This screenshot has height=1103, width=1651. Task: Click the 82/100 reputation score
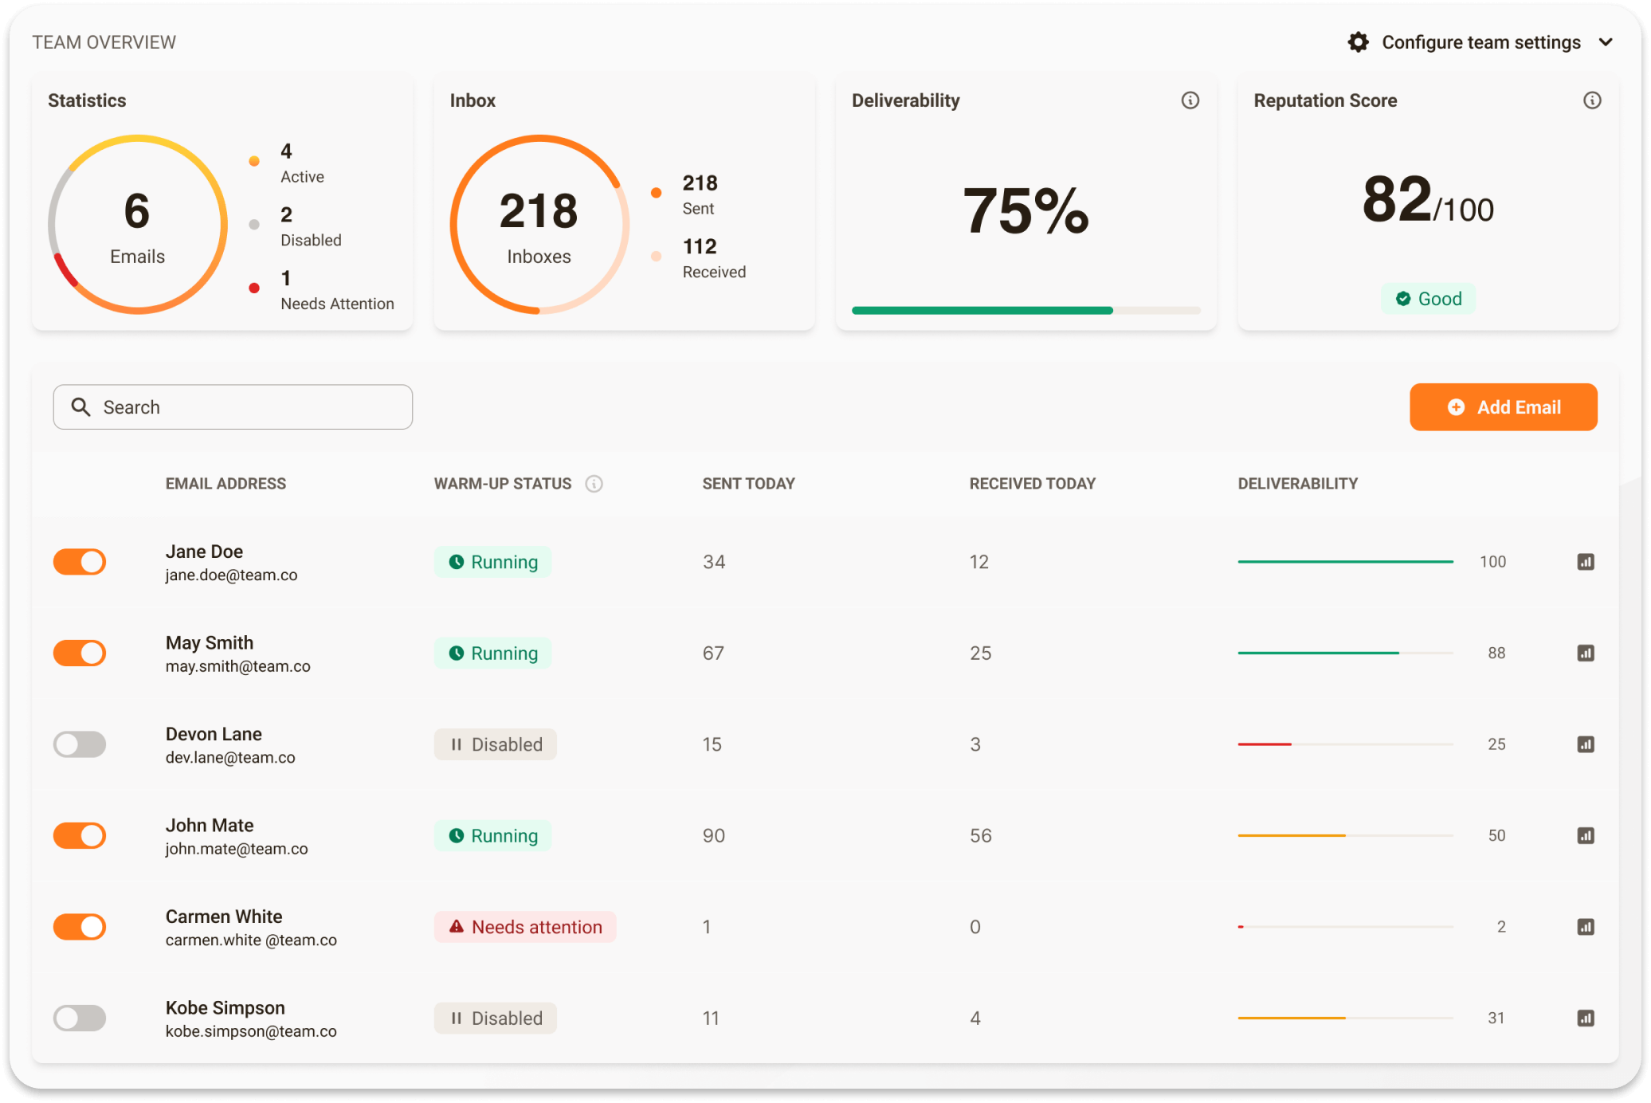coord(1427,200)
